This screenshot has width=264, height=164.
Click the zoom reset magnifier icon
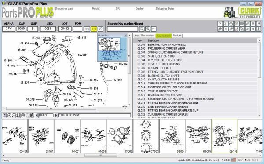23,115
